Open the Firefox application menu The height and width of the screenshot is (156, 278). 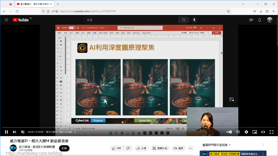coord(274,11)
